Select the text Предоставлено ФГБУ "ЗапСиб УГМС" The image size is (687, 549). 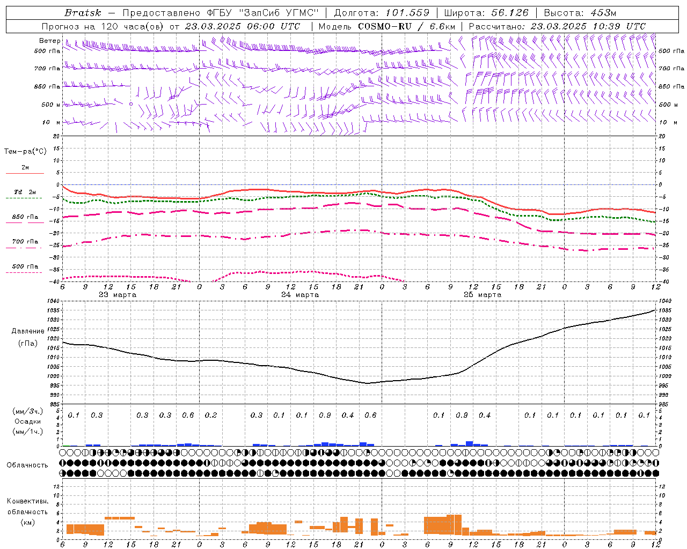click(x=221, y=12)
